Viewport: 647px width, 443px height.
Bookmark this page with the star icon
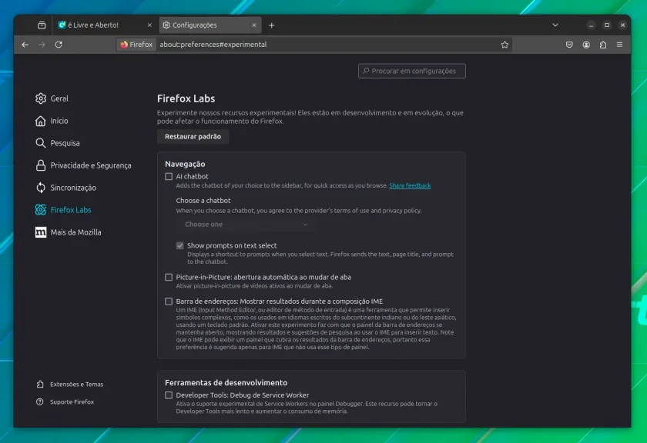pyautogui.click(x=505, y=45)
